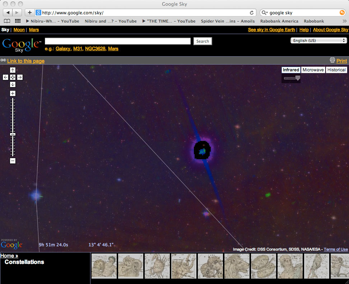Pan the sky map up
This screenshot has width=349, height=284.
(13, 70)
